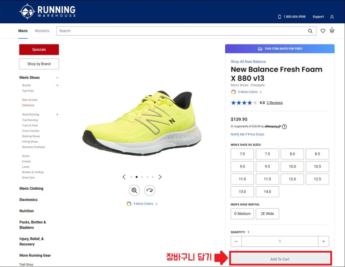Open Top Picks in sidebar

click(28, 91)
